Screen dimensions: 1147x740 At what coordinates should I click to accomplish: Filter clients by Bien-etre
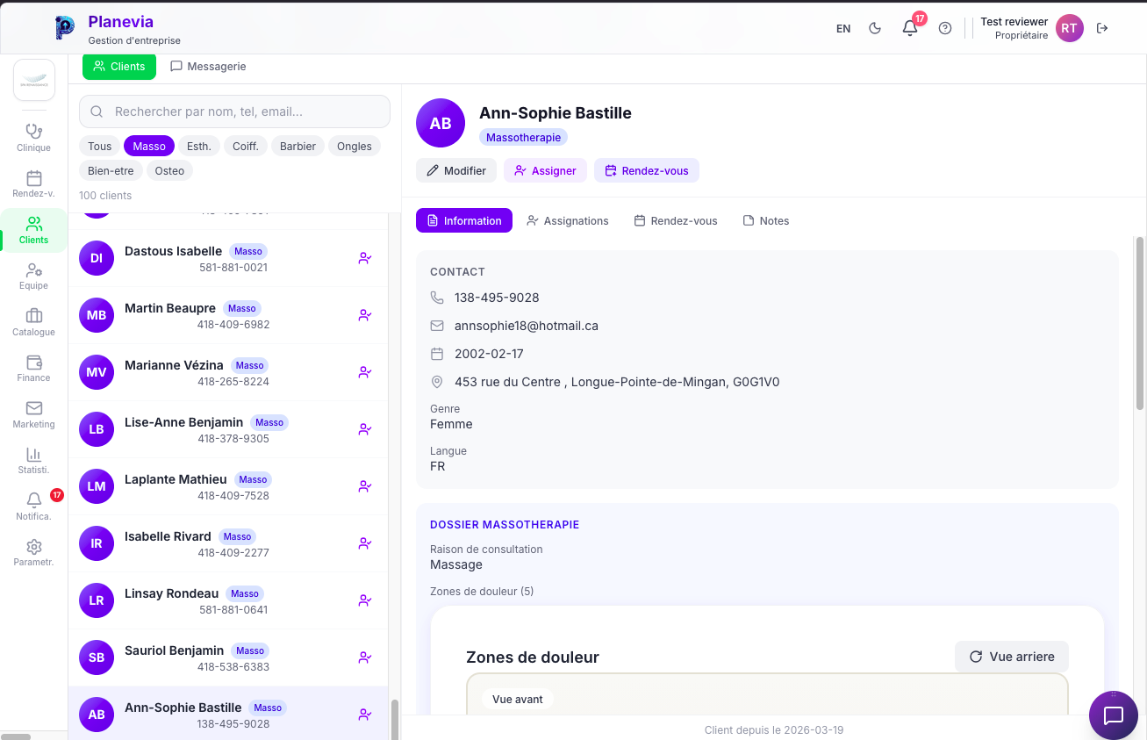click(111, 170)
